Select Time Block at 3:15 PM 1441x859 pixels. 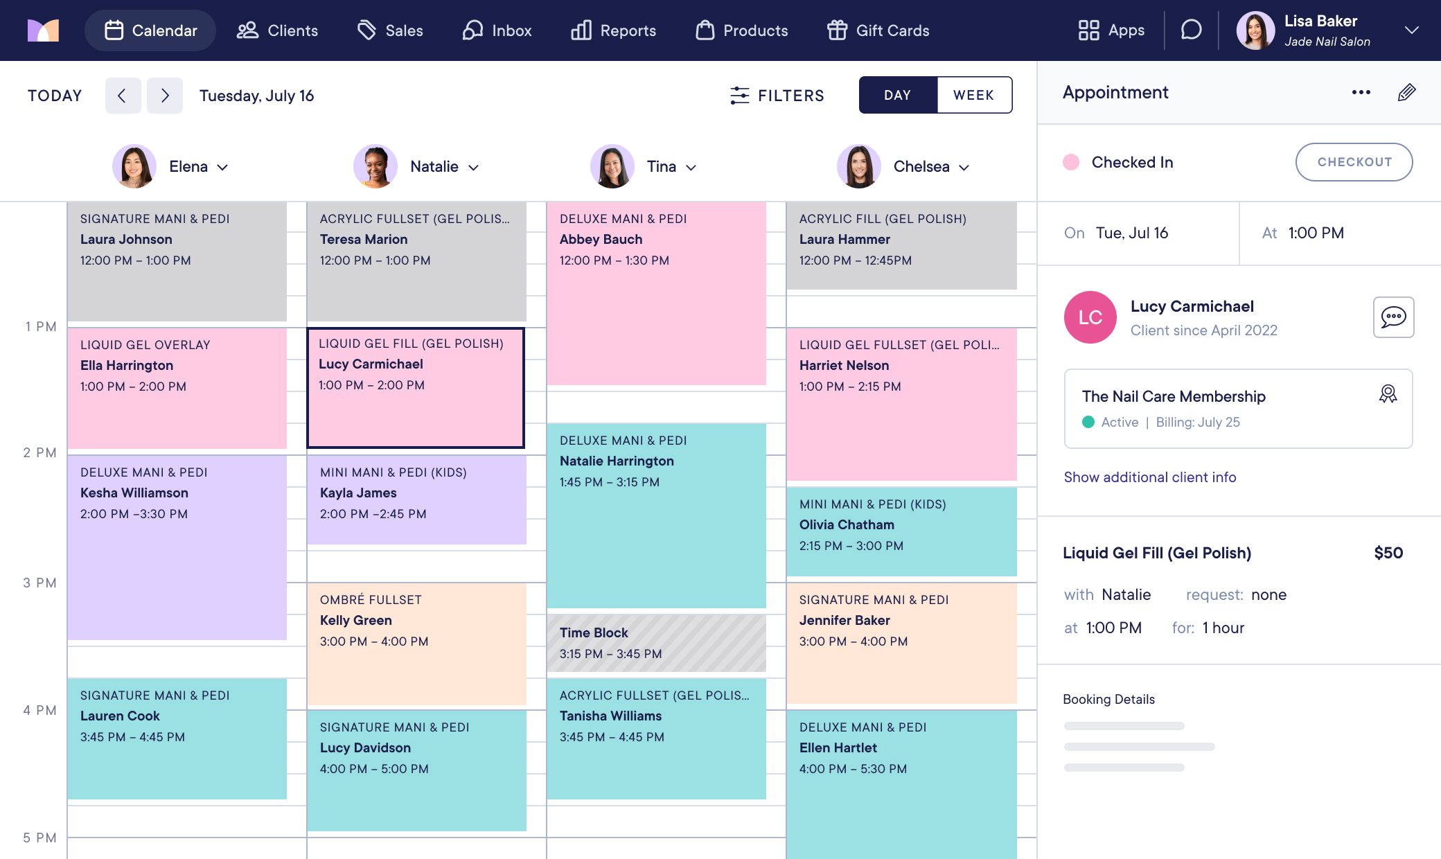coord(656,643)
